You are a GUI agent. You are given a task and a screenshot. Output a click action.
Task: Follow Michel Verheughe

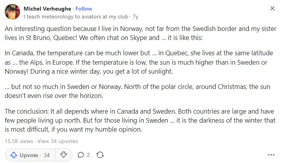coord(84,9)
